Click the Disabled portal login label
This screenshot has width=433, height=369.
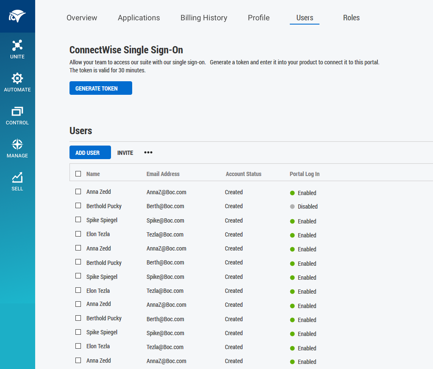[x=308, y=207]
